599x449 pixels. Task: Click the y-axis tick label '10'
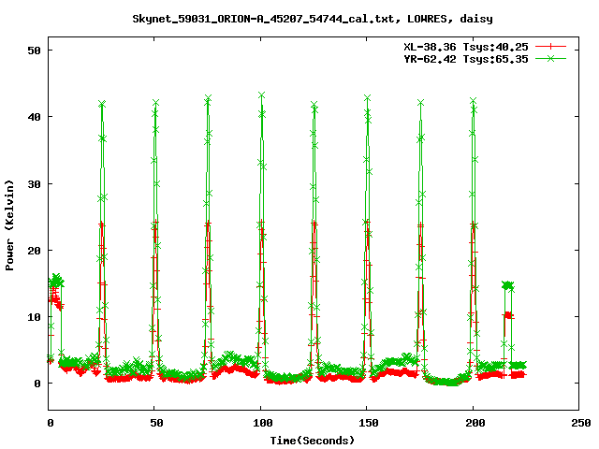[34, 317]
